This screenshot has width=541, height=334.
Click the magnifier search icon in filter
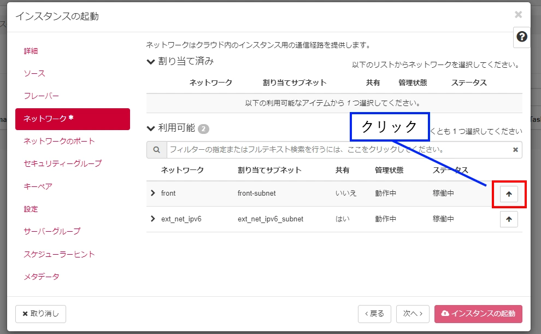click(156, 150)
